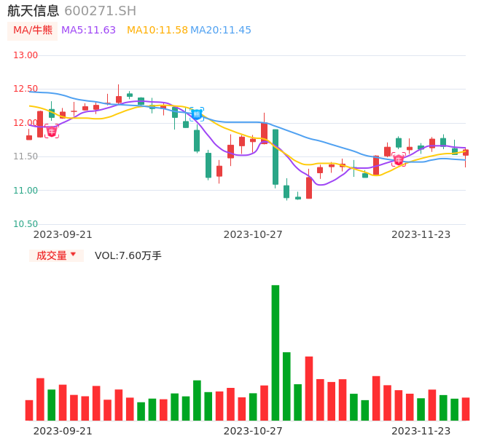Open the MA/牛熊 indicator selector
Screen dimensions: 500x441
point(31,31)
